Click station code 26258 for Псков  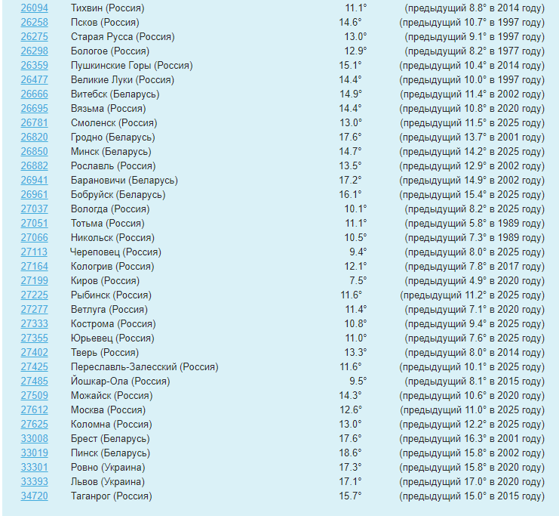tap(34, 22)
